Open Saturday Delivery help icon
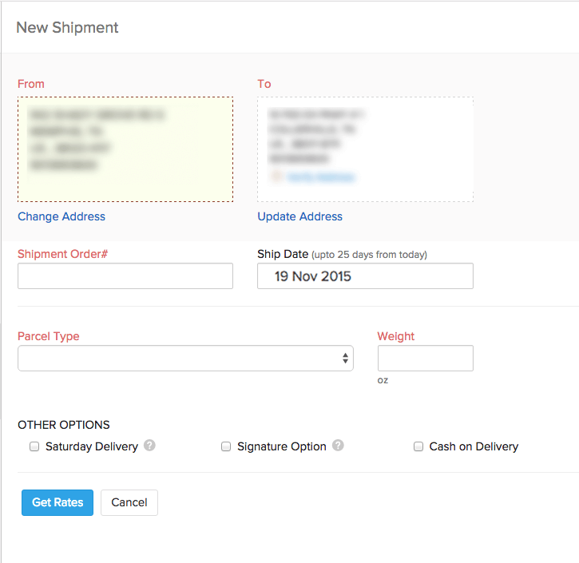This screenshot has width=579, height=563. pyautogui.click(x=149, y=446)
